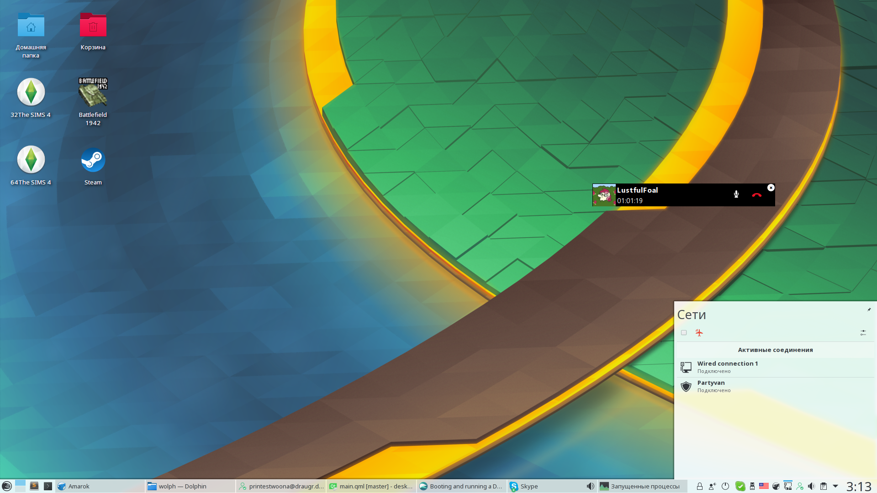Screen dimensions: 877x493
Task: Open removable devices USB tray icon
Action: pos(752,487)
